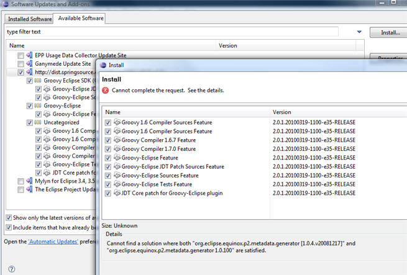
Task: Select the Groovy-Eclipse Feature row in Install dialog
Action: click(255, 158)
